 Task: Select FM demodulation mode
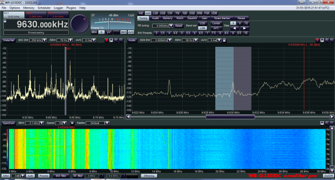point(178,13)
